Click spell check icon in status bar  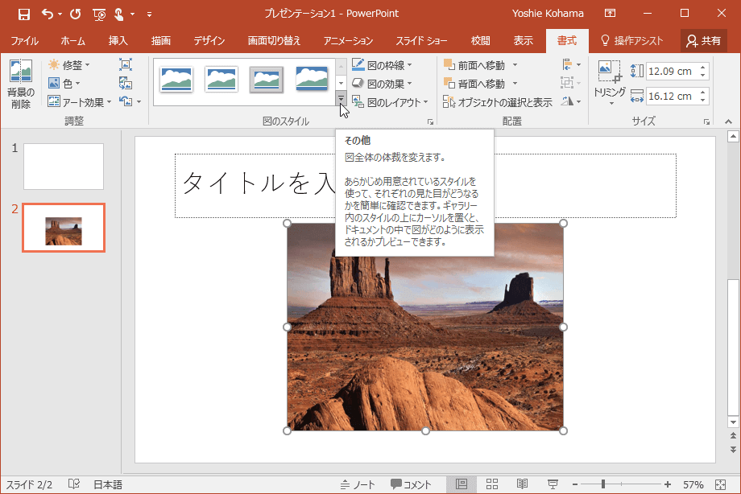[74, 484]
